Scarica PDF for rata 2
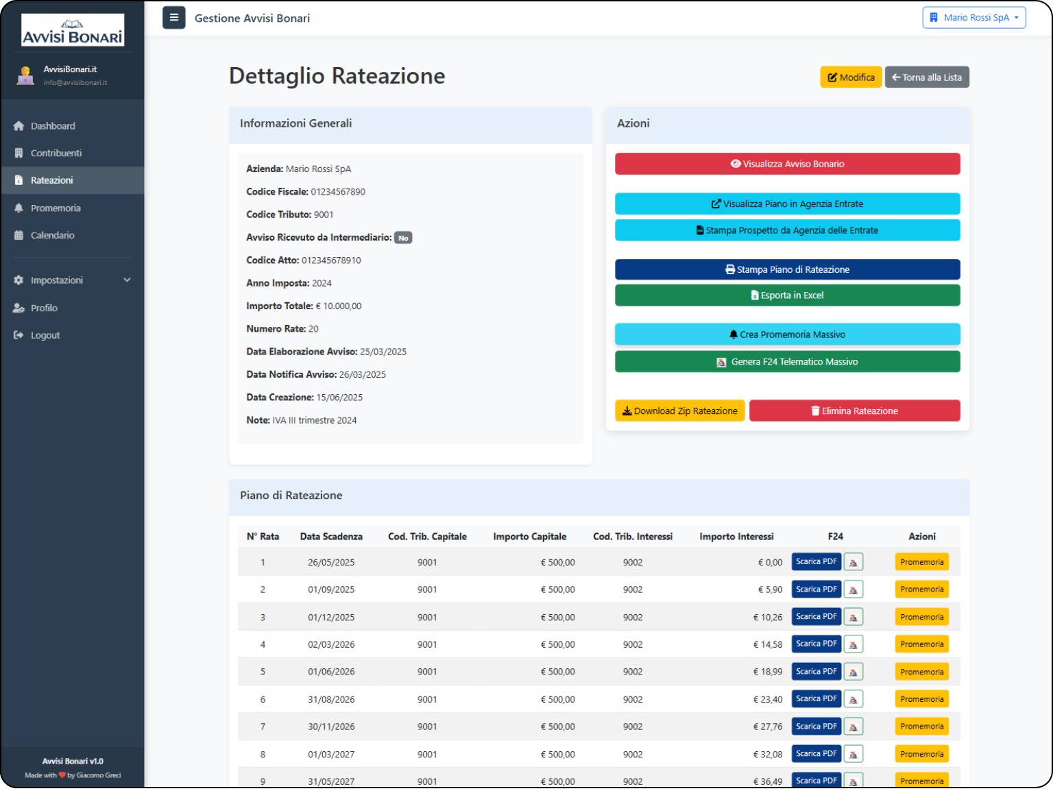This screenshot has height=791, width=1053. (x=816, y=589)
